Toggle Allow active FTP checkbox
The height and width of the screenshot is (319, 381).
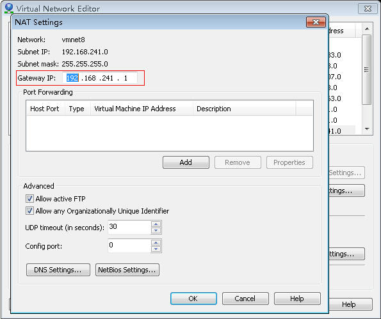pyautogui.click(x=29, y=199)
